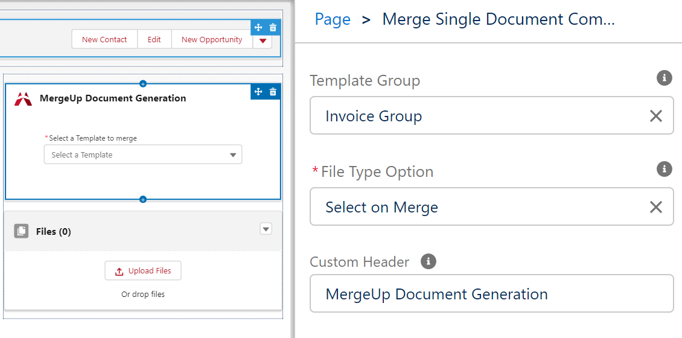Click the Upload Files button
This screenshot has height=338, width=682.
pyautogui.click(x=142, y=270)
